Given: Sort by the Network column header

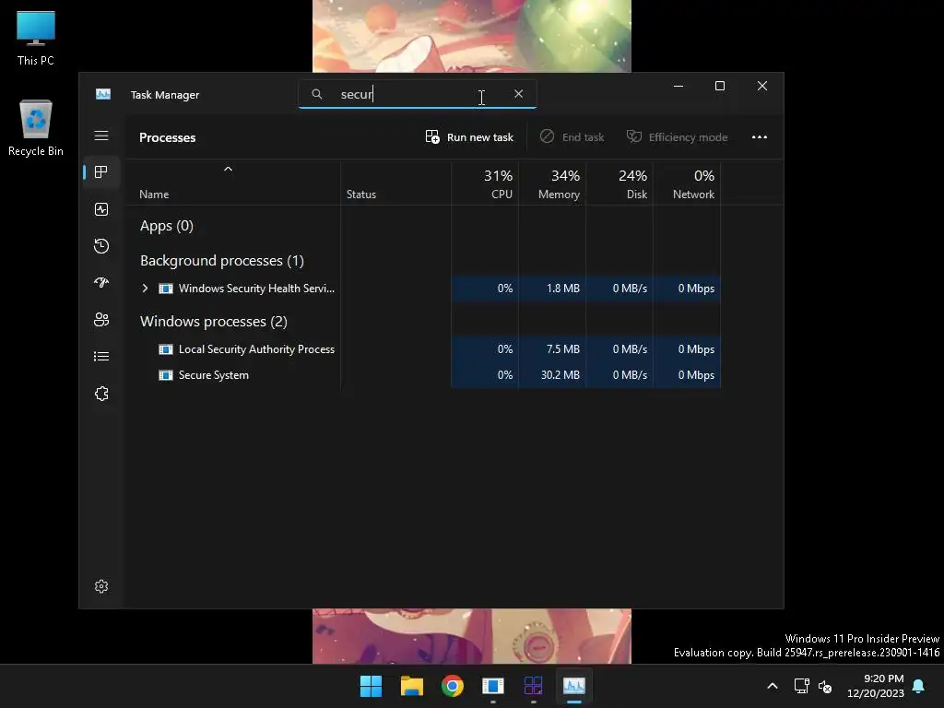Looking at the screenshot, I should [687, 184].
